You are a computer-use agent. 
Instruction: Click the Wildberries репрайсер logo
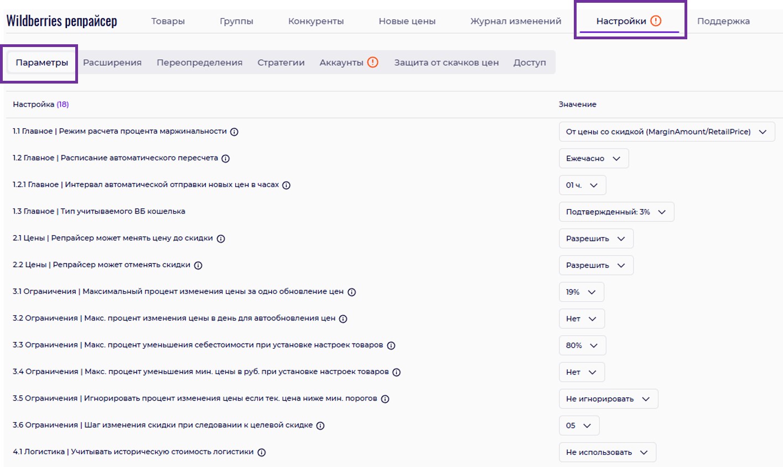(x=61, y=21)
